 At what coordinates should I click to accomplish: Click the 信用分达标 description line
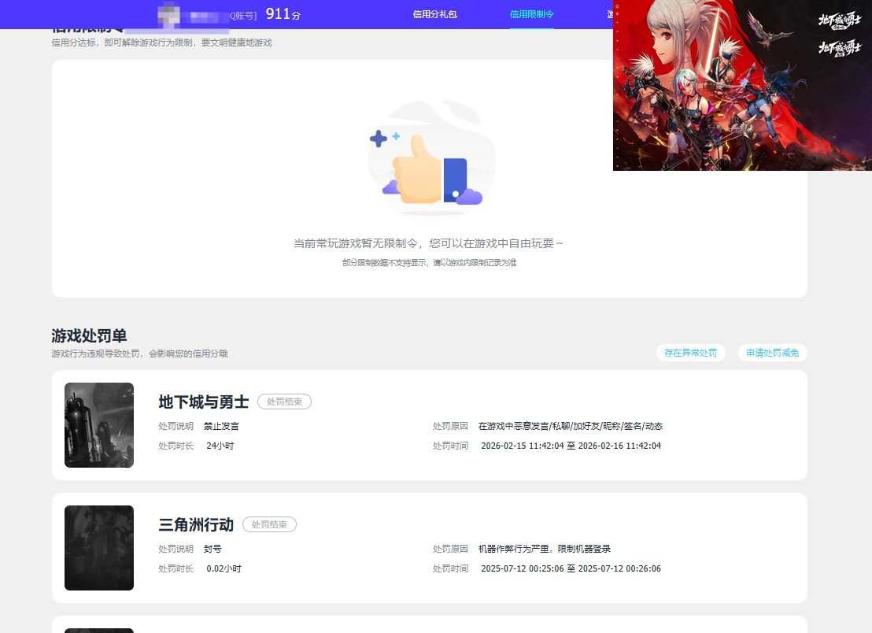[161, 43]
